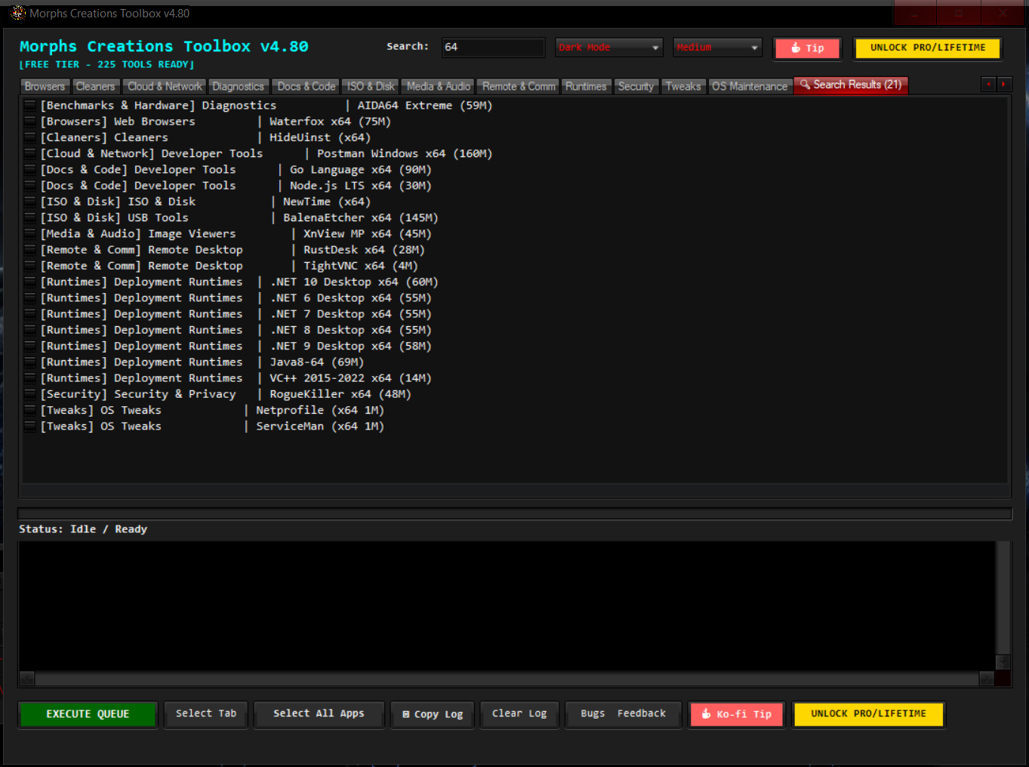The image size is (1029, 767).
Task: Click the Select All Apps button
Action: [319, 713]
